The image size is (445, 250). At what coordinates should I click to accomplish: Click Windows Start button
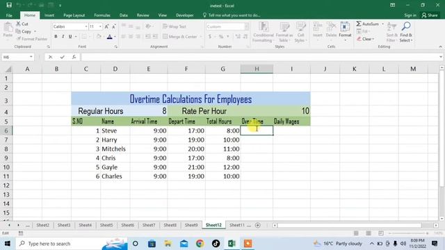click(8, 244)
